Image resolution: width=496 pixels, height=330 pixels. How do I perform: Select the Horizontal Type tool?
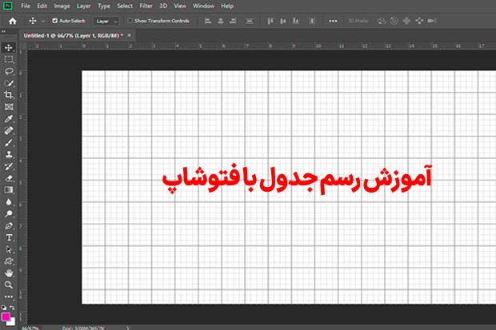(9, 237)
